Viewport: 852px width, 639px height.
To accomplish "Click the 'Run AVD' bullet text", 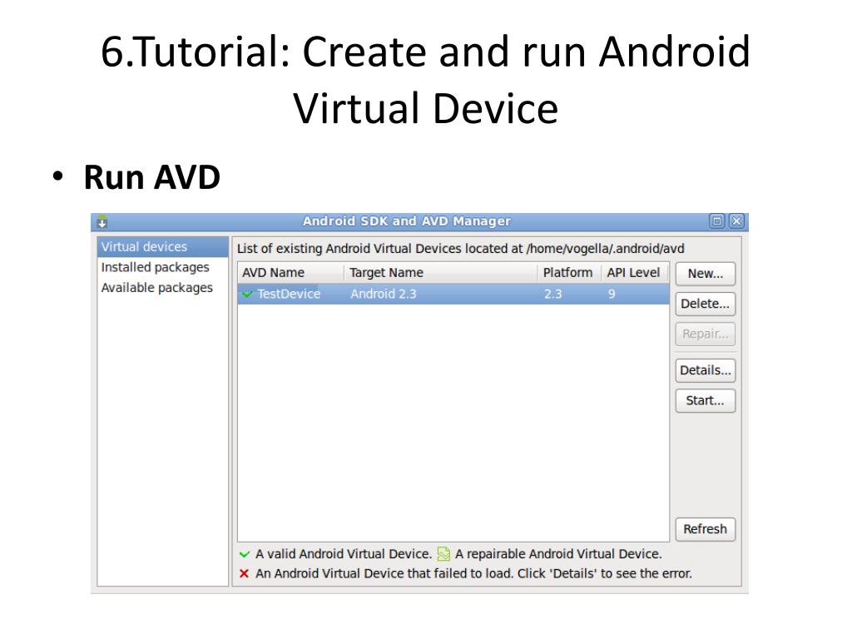I will click(x=152, y=177).
